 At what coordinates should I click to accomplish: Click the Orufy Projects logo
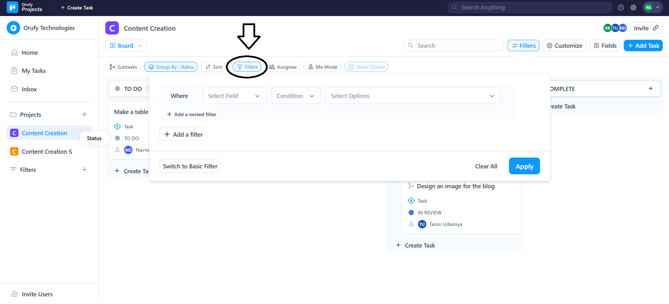pyautogui.click(x=13, y=7)
